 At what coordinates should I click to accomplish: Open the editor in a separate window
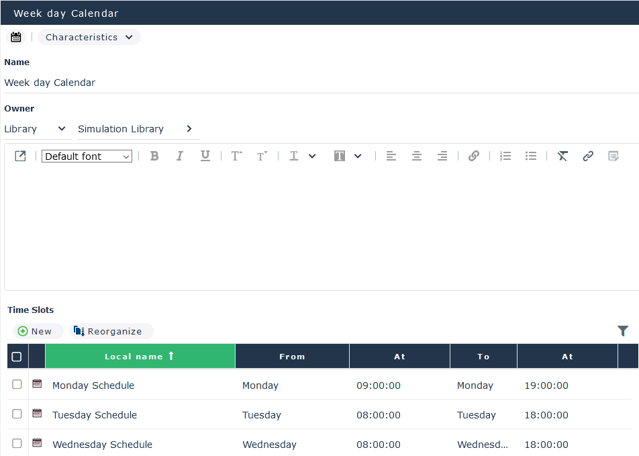(x=20, y=156)
